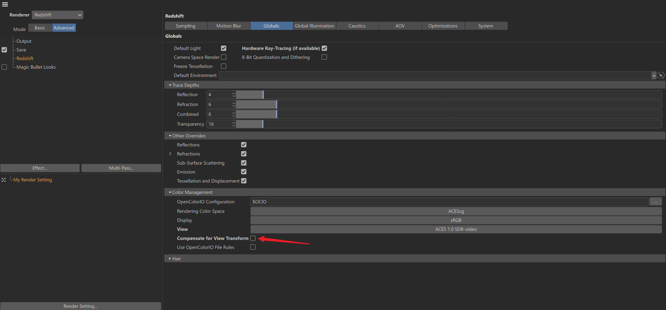
Task: Click the render setting target icon beside My Render Setting
Action: (4, 180)
